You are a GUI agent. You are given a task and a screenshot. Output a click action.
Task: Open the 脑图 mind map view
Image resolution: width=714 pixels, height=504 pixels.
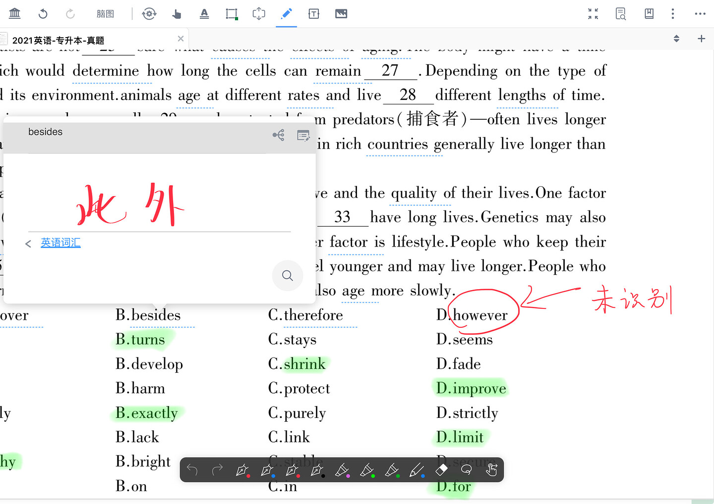105,14
